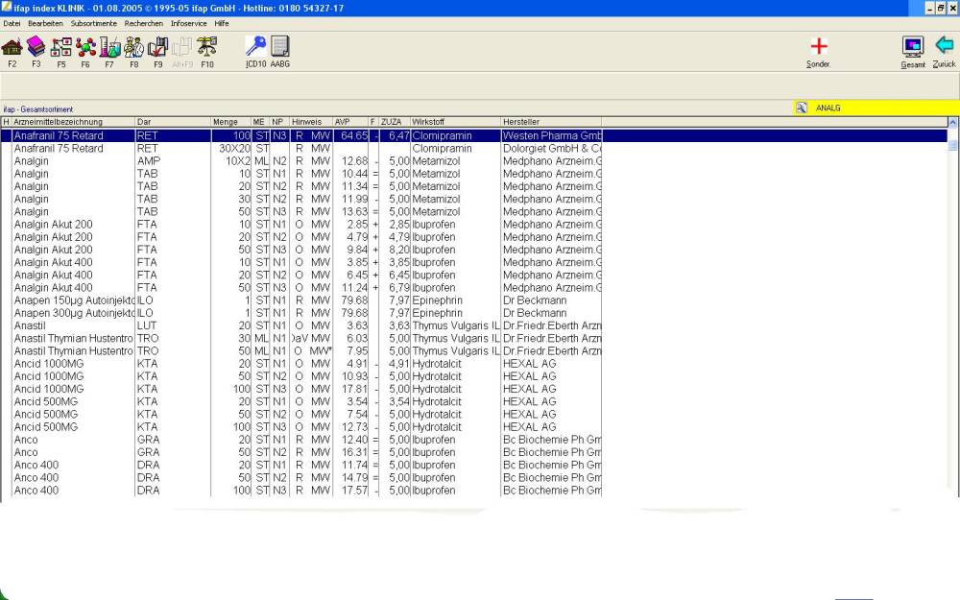The height and width of the screenshot is (600, 960).
Task: Click the AVP value 16.31
Action: pyautogui.click(x=354, y=452)
